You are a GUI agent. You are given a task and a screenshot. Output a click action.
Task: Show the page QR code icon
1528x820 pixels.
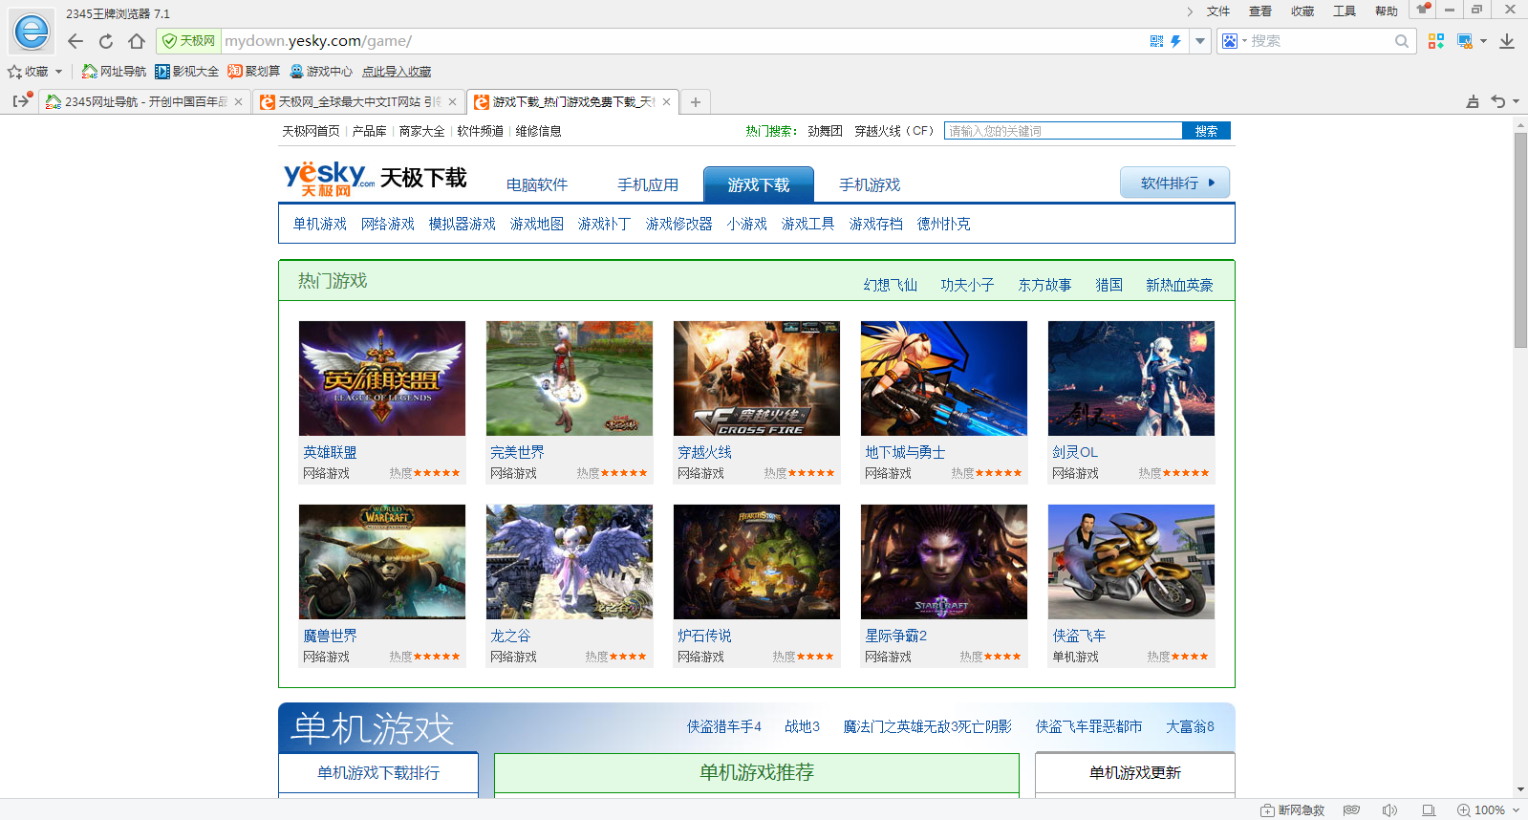tap(1157, 41)
